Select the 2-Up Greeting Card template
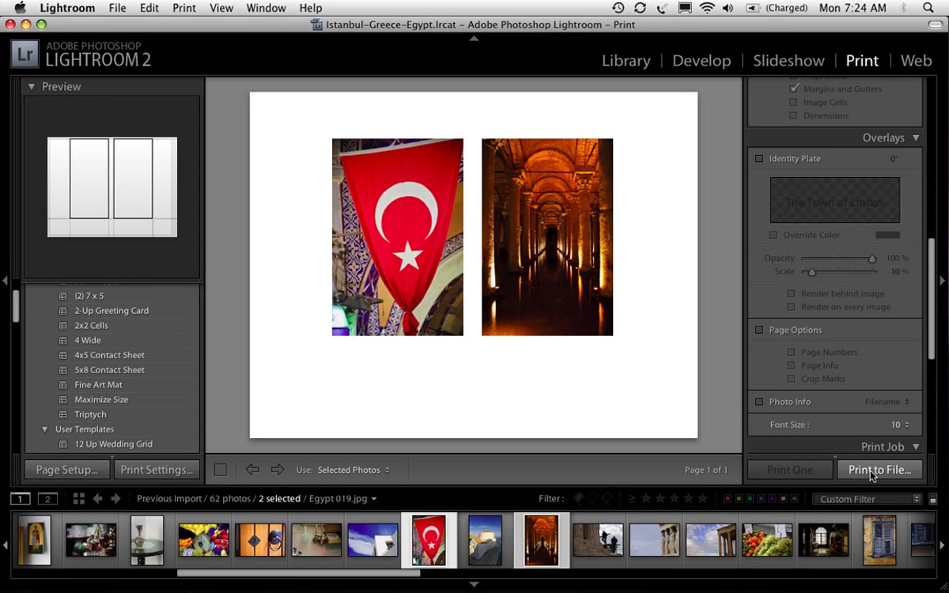This screenshot has height=593, width=949. click(112, 311)
